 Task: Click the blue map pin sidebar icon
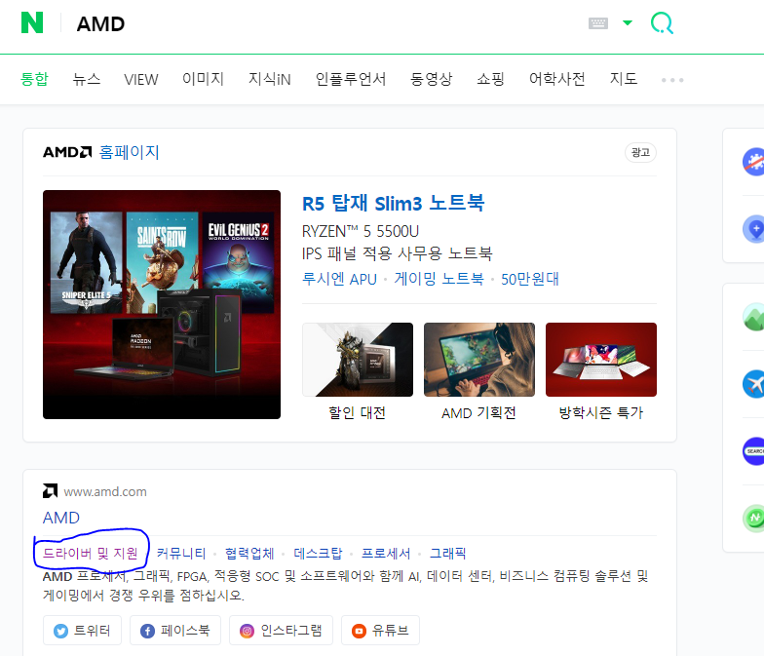pos(754,228)
